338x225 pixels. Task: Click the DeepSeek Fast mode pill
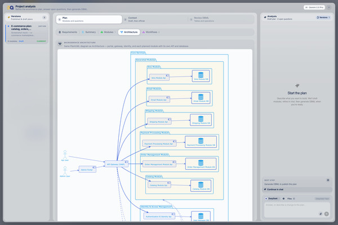(322, 199)
